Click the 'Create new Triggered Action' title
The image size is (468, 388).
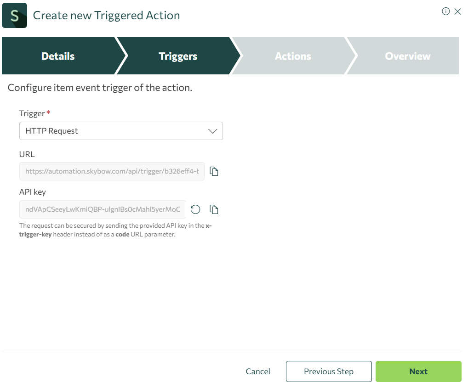[x=106, y=16]
